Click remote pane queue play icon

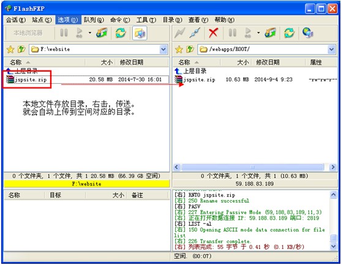coord(248,33)
